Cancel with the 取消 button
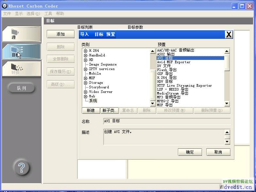Image resolution: width=256 pixels, height=192 pixels. (x=218, y=152)
